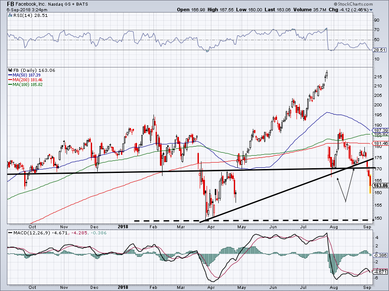Click Oct on the price chart date axis
The width and height of the screenshot is (389, 291).
tap(32, 227)
